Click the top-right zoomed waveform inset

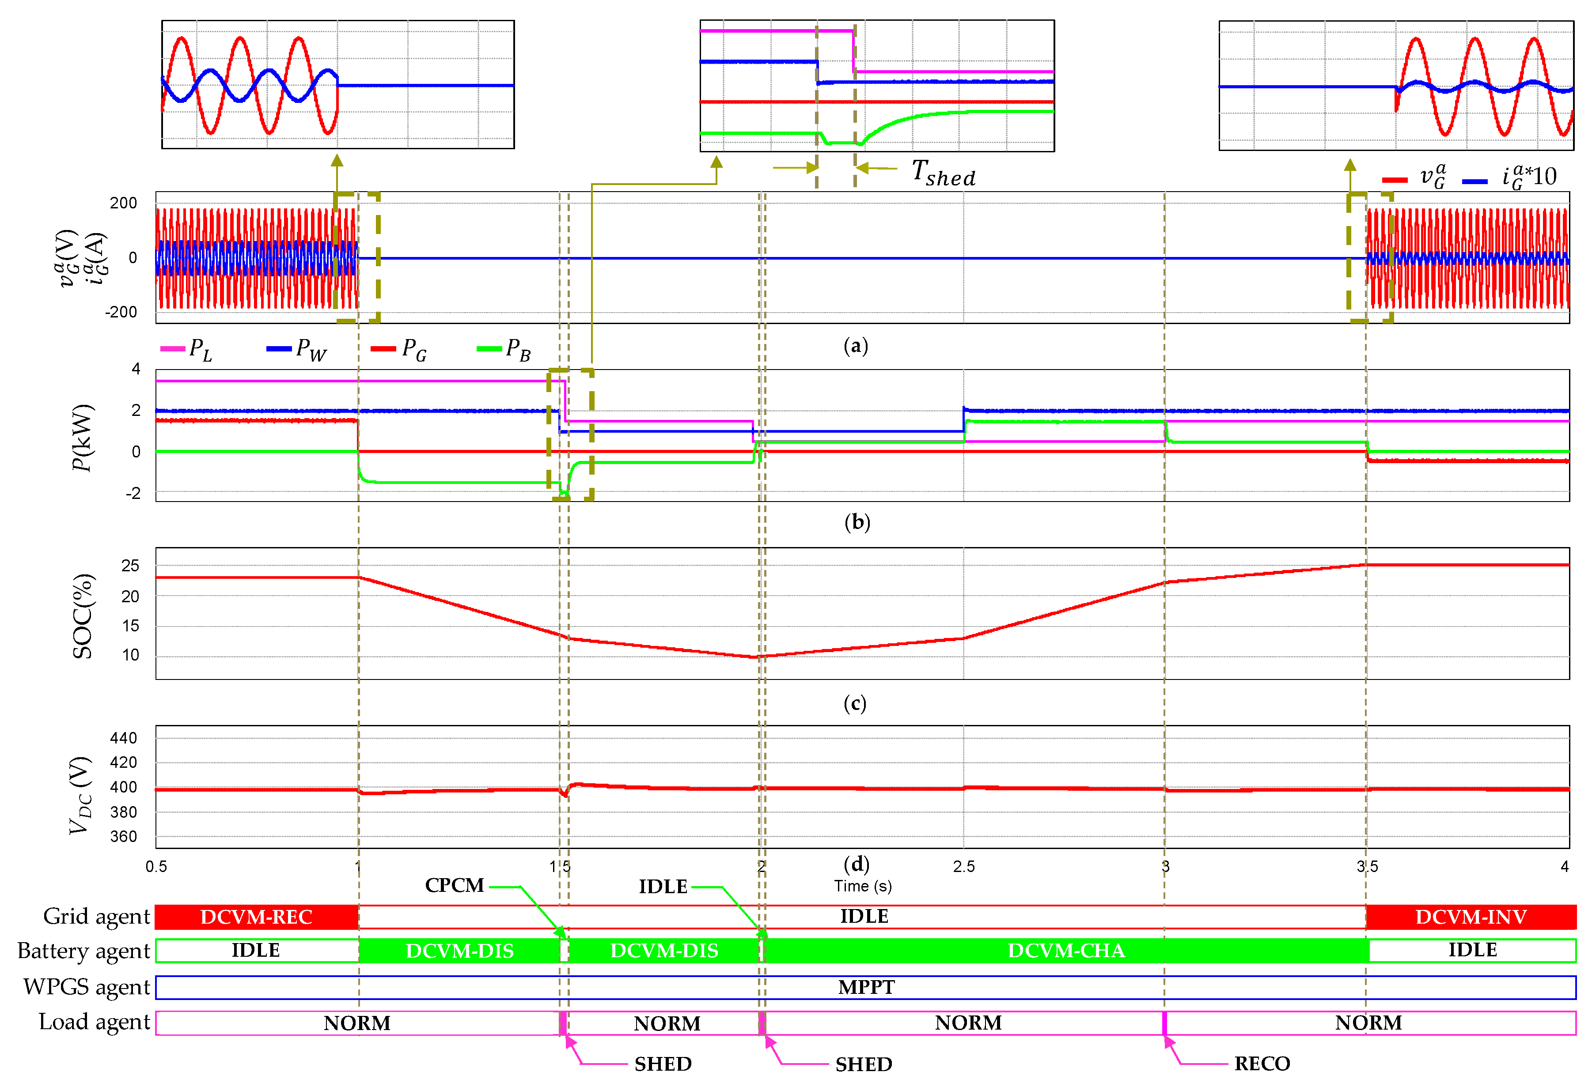[x=1396, y=86]
